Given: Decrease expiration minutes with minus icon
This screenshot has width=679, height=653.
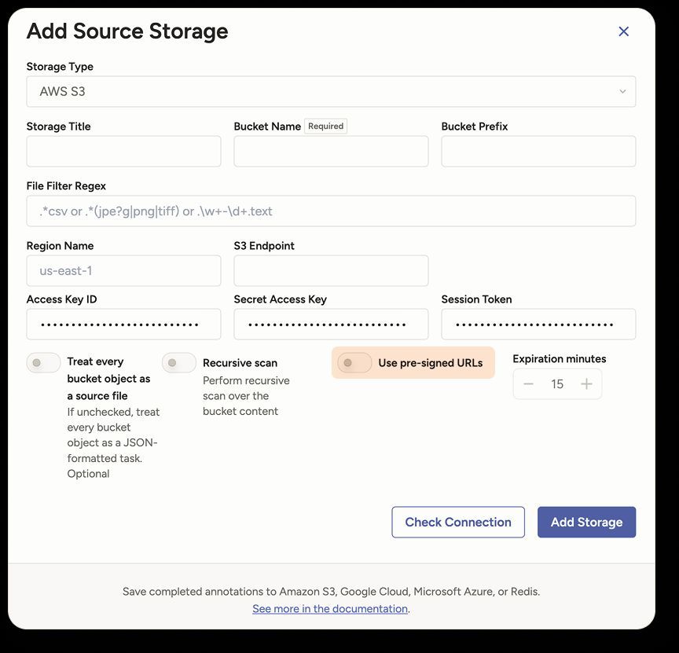Looking at the screenshot, I should pyautogui.click(x=528, y=384).
